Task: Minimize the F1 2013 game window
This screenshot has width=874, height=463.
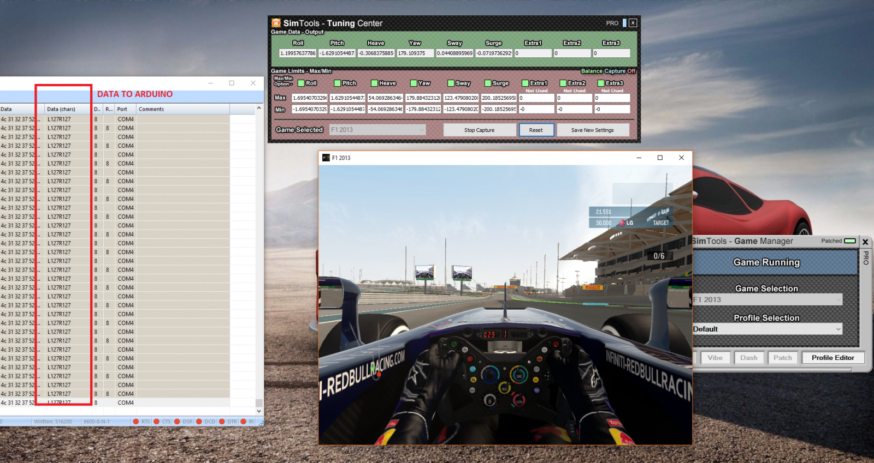Action: click(x=639, y=158)
